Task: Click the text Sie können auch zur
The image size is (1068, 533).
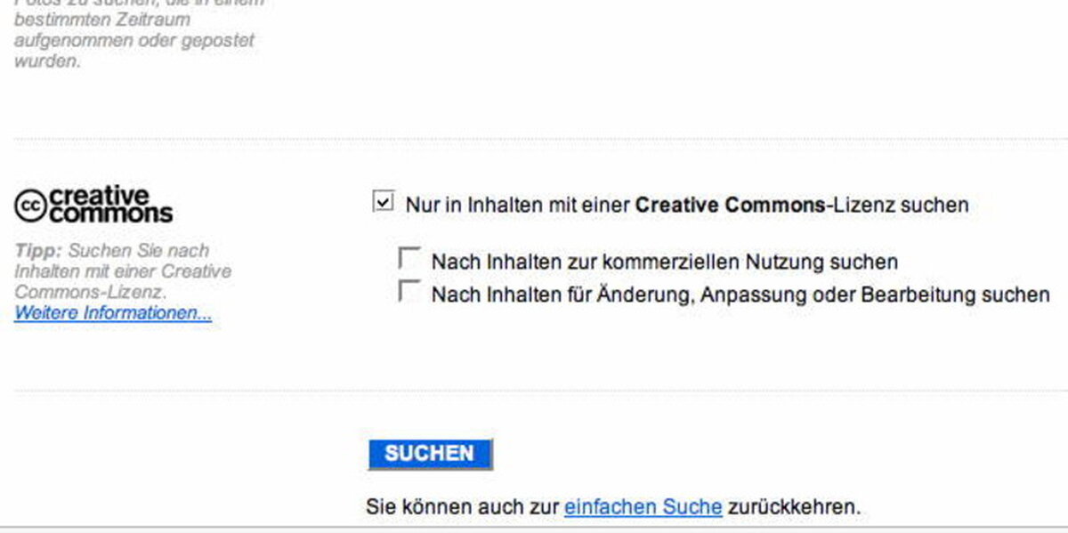Action: coord(462,507)
